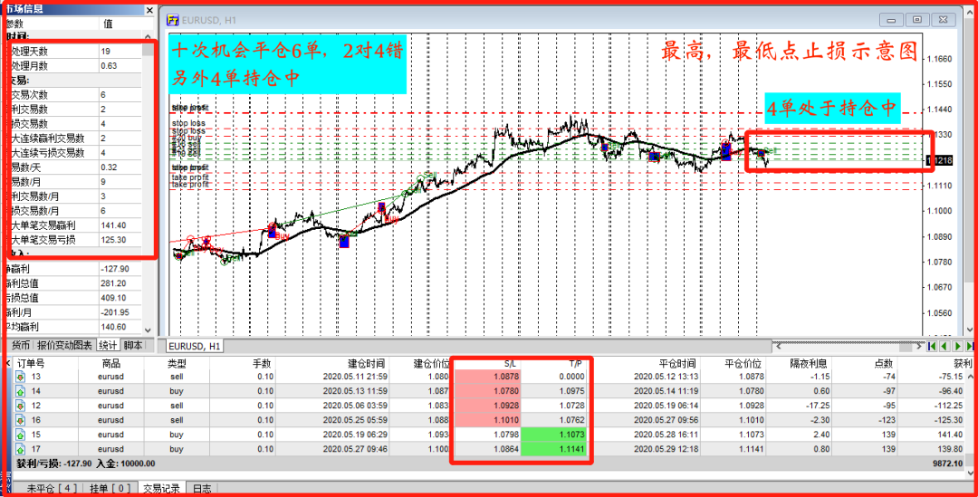Click the current price label 1.1218 on the axis

pyautogui.click(x=939, y=161)
